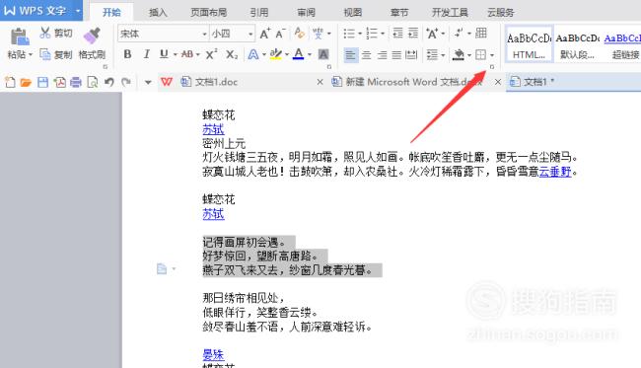
Task: Toggle Underline U button
Action: coord(164,54)
